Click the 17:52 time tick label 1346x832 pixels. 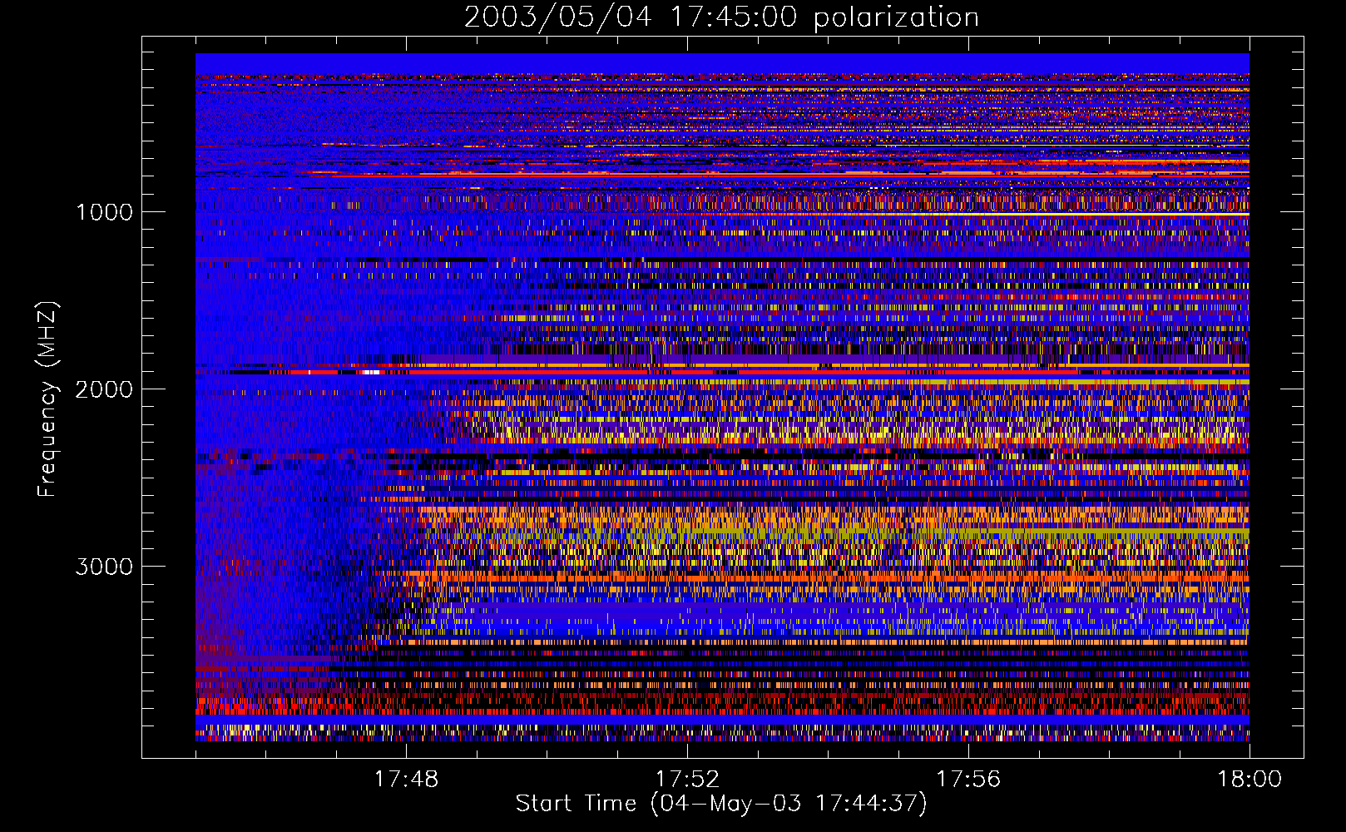point(687,779)
